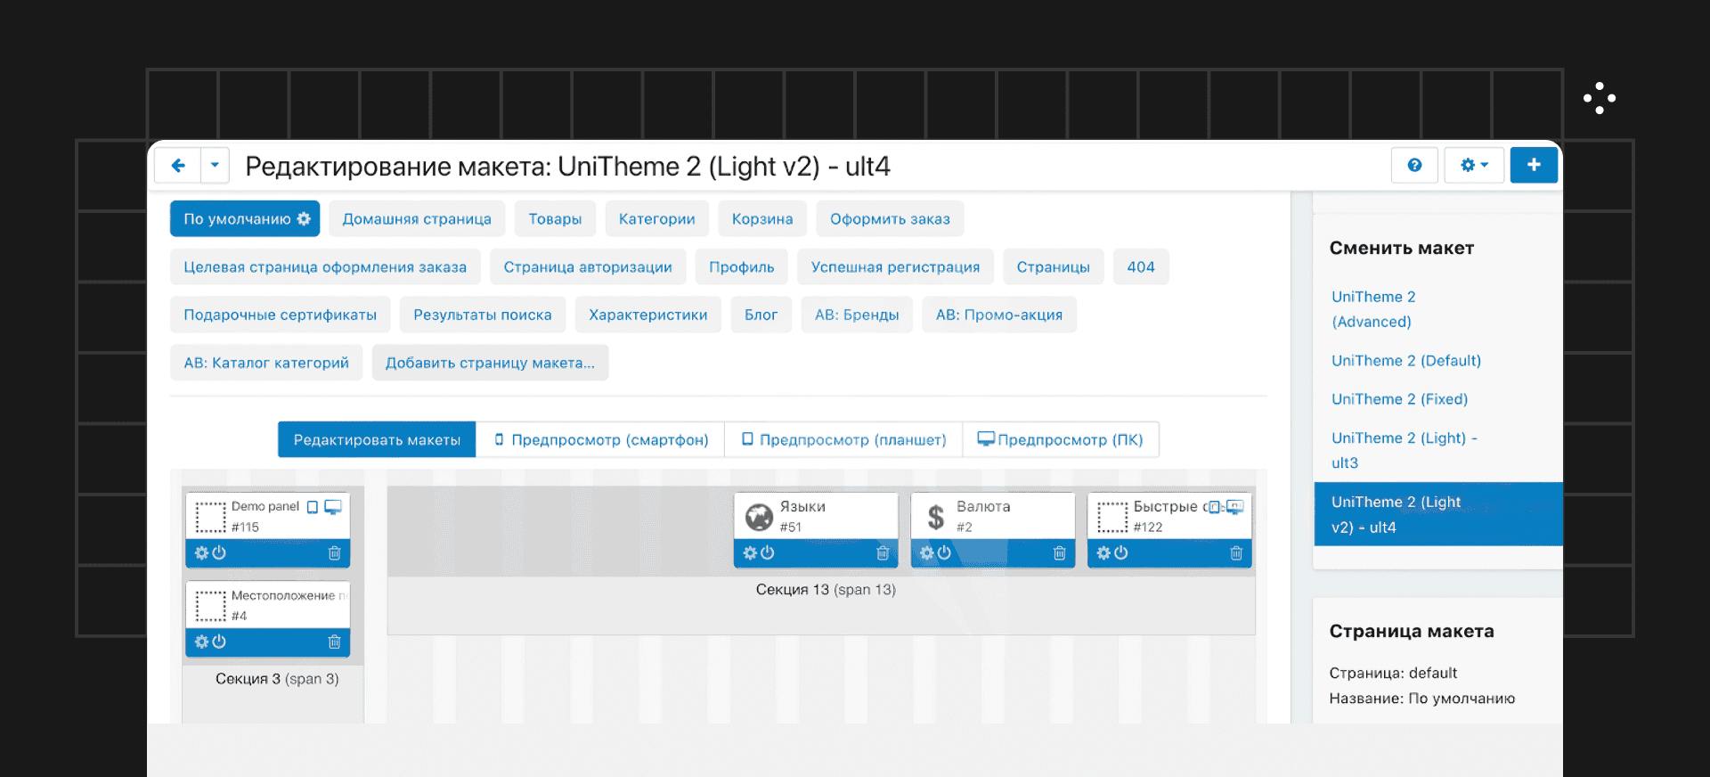Switch layout to UniTheme 2 (Fixed)

click(1400, 399)
